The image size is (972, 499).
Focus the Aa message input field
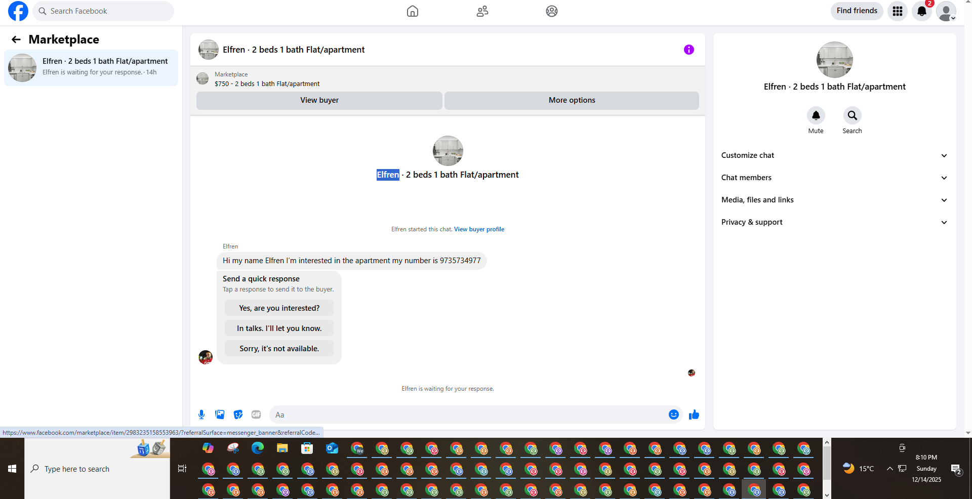(x=469, y=414)
